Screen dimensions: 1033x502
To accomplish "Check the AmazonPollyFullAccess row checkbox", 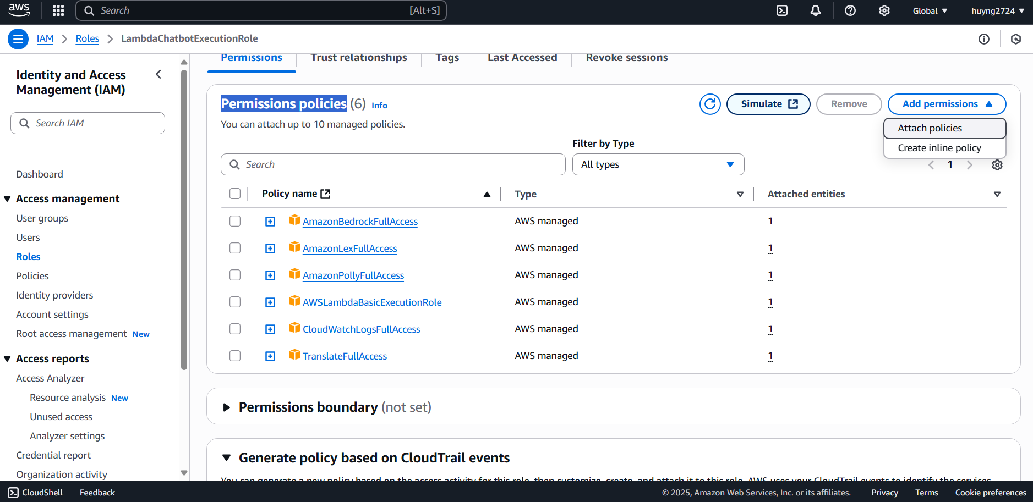I will (x=235, y=275).
